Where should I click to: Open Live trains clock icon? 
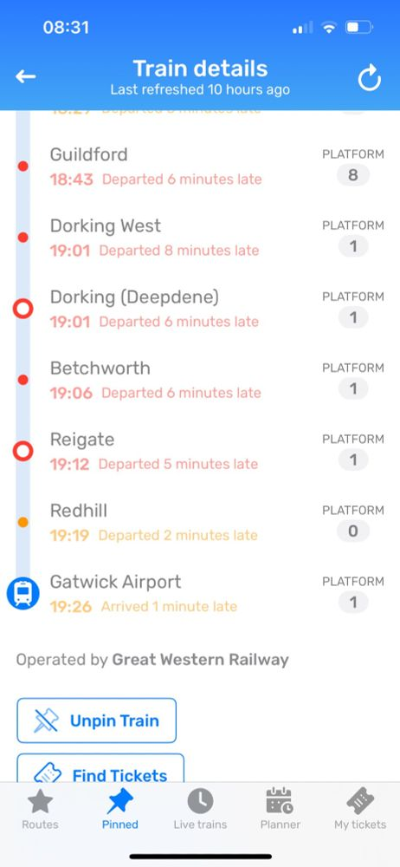(x=200, y=801)
